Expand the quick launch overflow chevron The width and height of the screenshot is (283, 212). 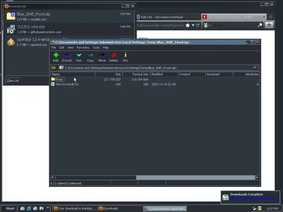[48, 208]
